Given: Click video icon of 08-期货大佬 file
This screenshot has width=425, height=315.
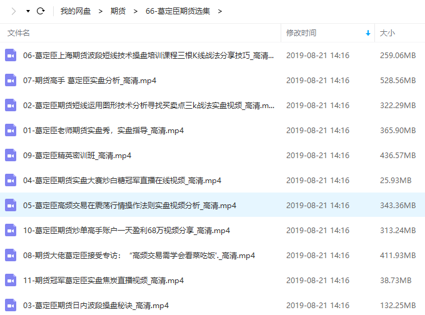Looking at the screenshot, I should pyautogui.click(x=11, y=255).
